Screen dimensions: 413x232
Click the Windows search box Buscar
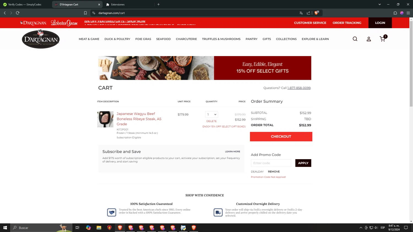41,228
